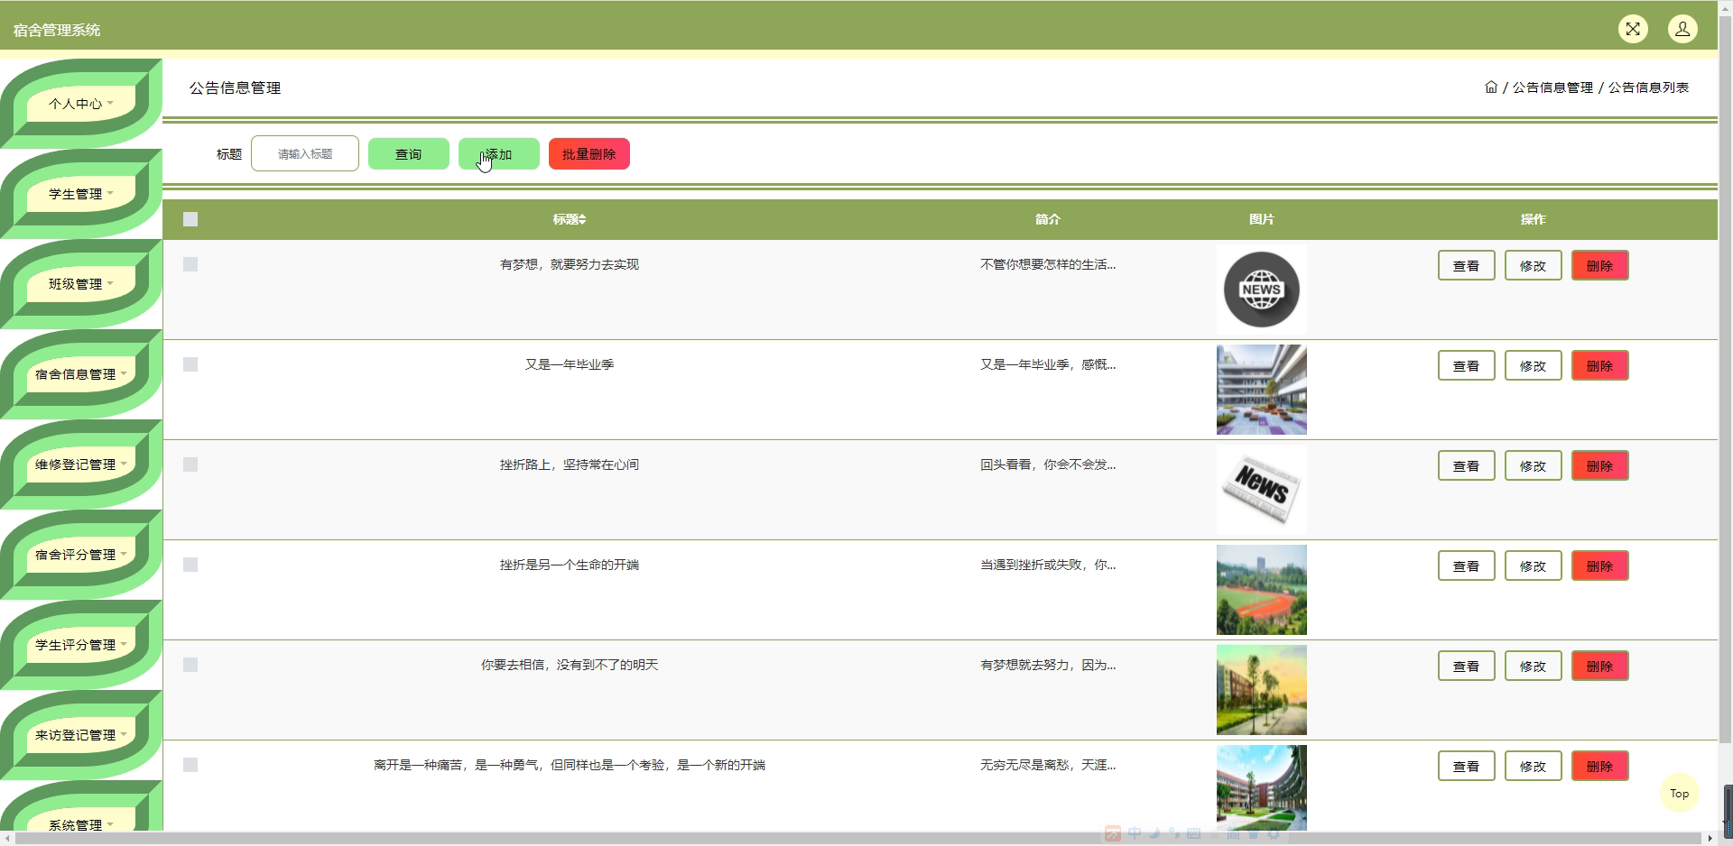
Task: Toggle fullscreen with the expand arrows icon
Action: (x=1633, y=29)
